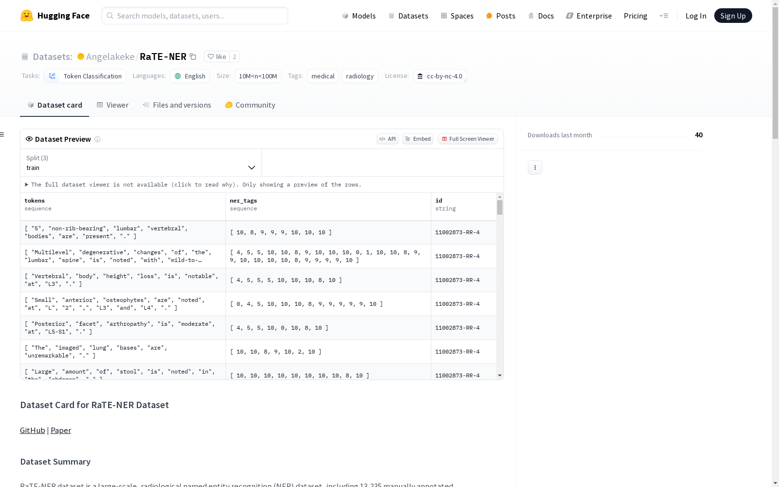Click the like count number 2
779x487 pixels.
tap(234, 56)
